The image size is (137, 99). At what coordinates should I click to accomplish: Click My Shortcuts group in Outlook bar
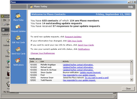pyautogui.click(x=9, y=92)
